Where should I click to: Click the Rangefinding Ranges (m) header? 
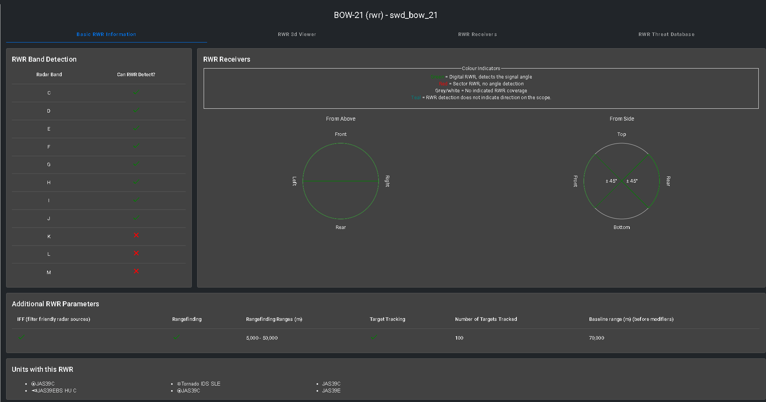(x=274, y=319)
